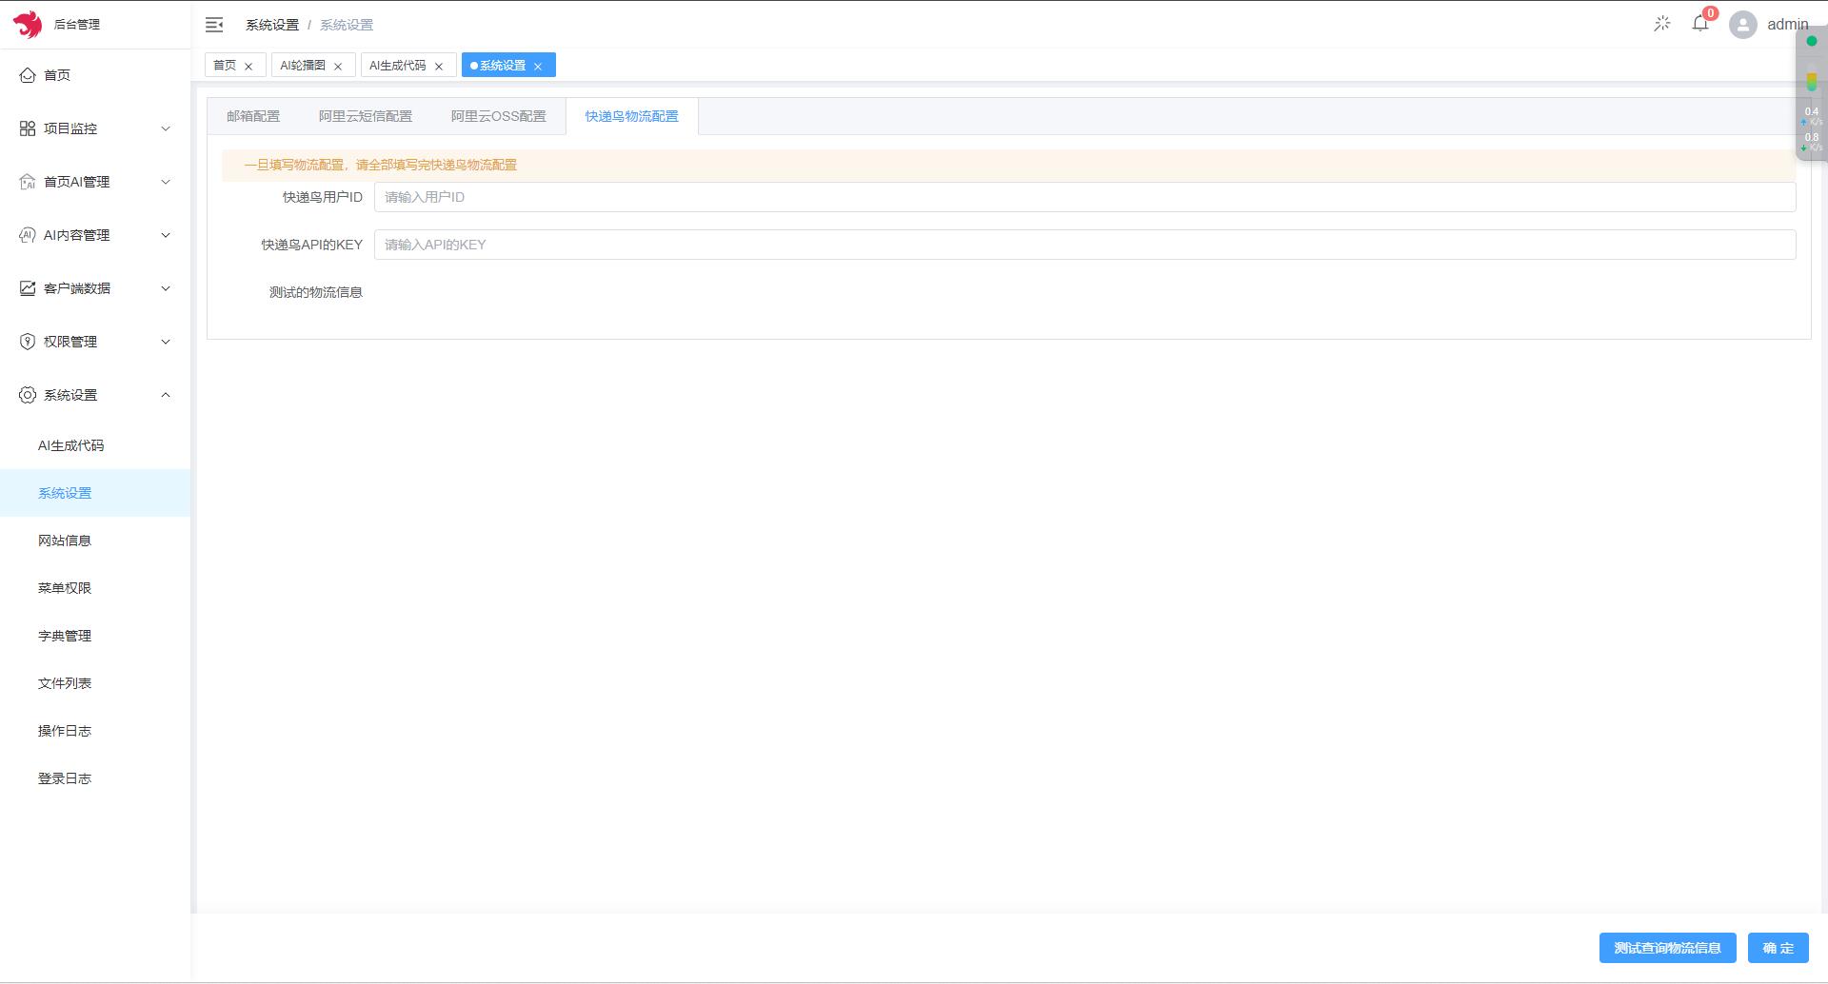The image size is (1828, 984).
Task: Expand the 首页AI管理 menu chevron
Action: pos(166,182)
